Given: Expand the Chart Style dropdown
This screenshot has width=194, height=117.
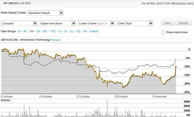Looking at the screenshot, I should pyautogui.click(x=135, y=23).
